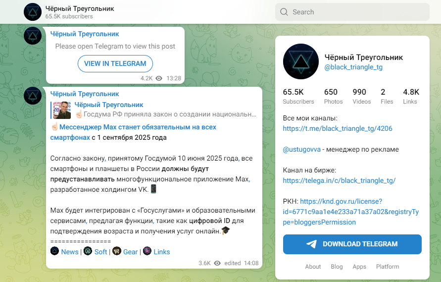The image size is (441, 282).
Task: Focus the Search input field
Action: (x=352, y=12)
